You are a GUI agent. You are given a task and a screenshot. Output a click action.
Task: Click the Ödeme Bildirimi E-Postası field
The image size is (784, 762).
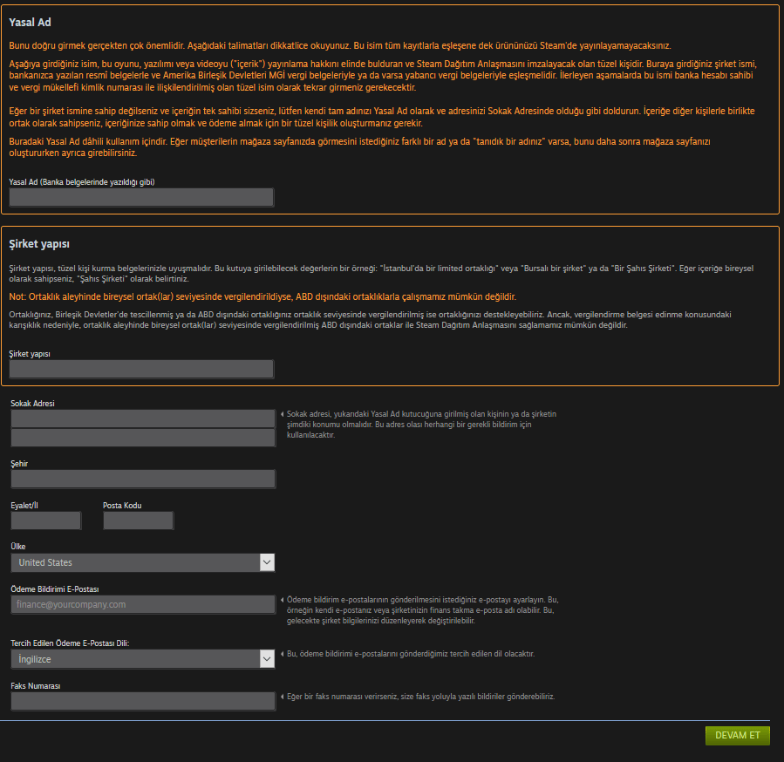click(143, 604)
